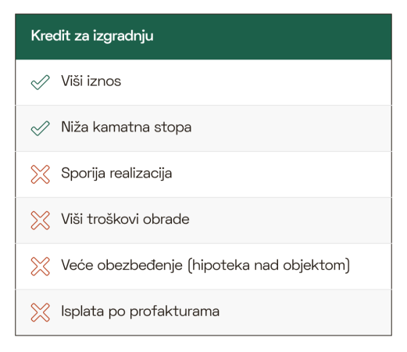
Task: Click the Viši troškovi obrade label
Action: point(125,219)
